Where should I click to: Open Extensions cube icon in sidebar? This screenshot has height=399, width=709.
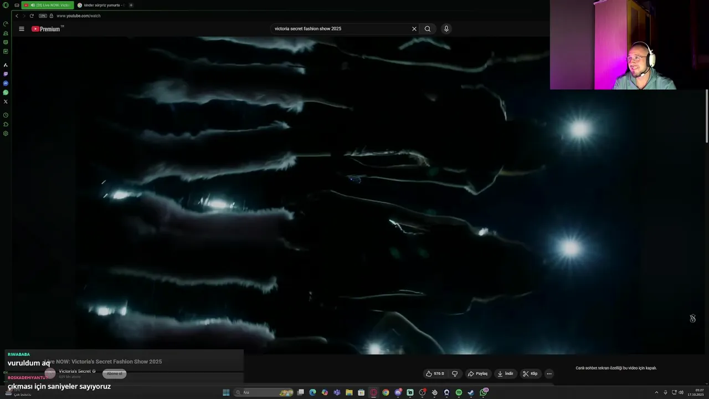(6, 124)
